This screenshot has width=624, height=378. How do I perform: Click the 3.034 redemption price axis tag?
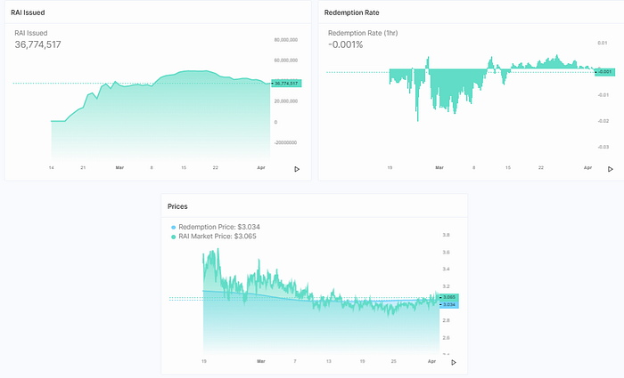point(449,305)
